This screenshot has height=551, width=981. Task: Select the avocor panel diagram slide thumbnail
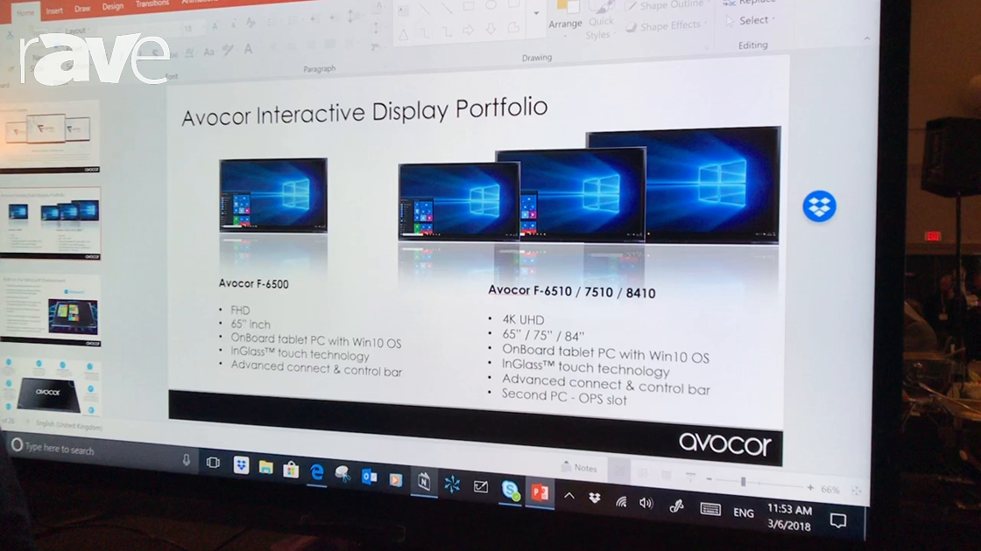click(51, 387)
